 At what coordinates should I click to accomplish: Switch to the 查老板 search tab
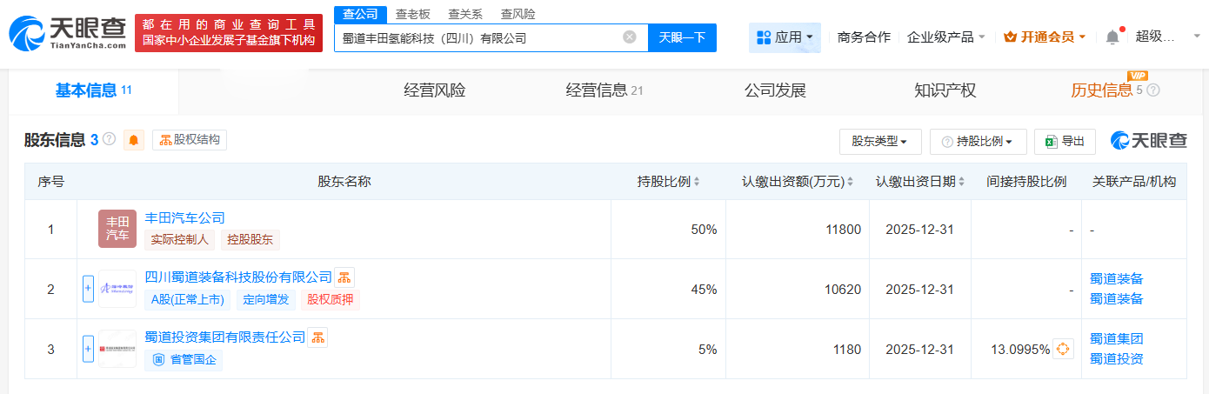click(412, 14)
